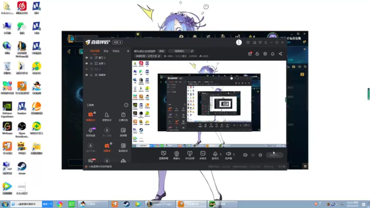The width and height of the screenshot is (370, 208).
Task: Open the hamburger menu in title bar
Action: [x=265, y=43]
